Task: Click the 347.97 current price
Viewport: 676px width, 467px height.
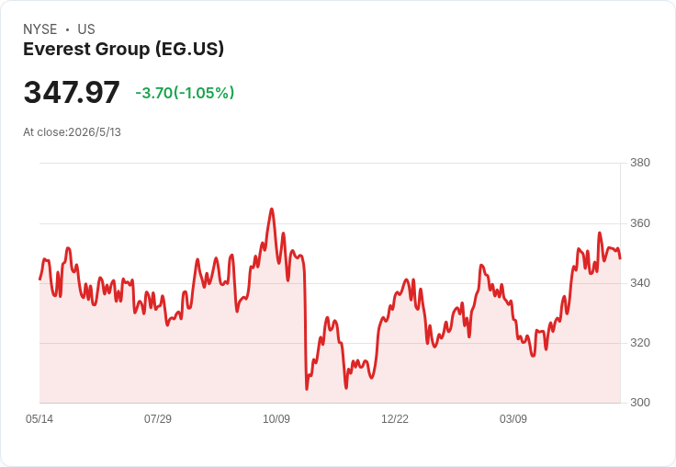Action: tap(72, 92)
